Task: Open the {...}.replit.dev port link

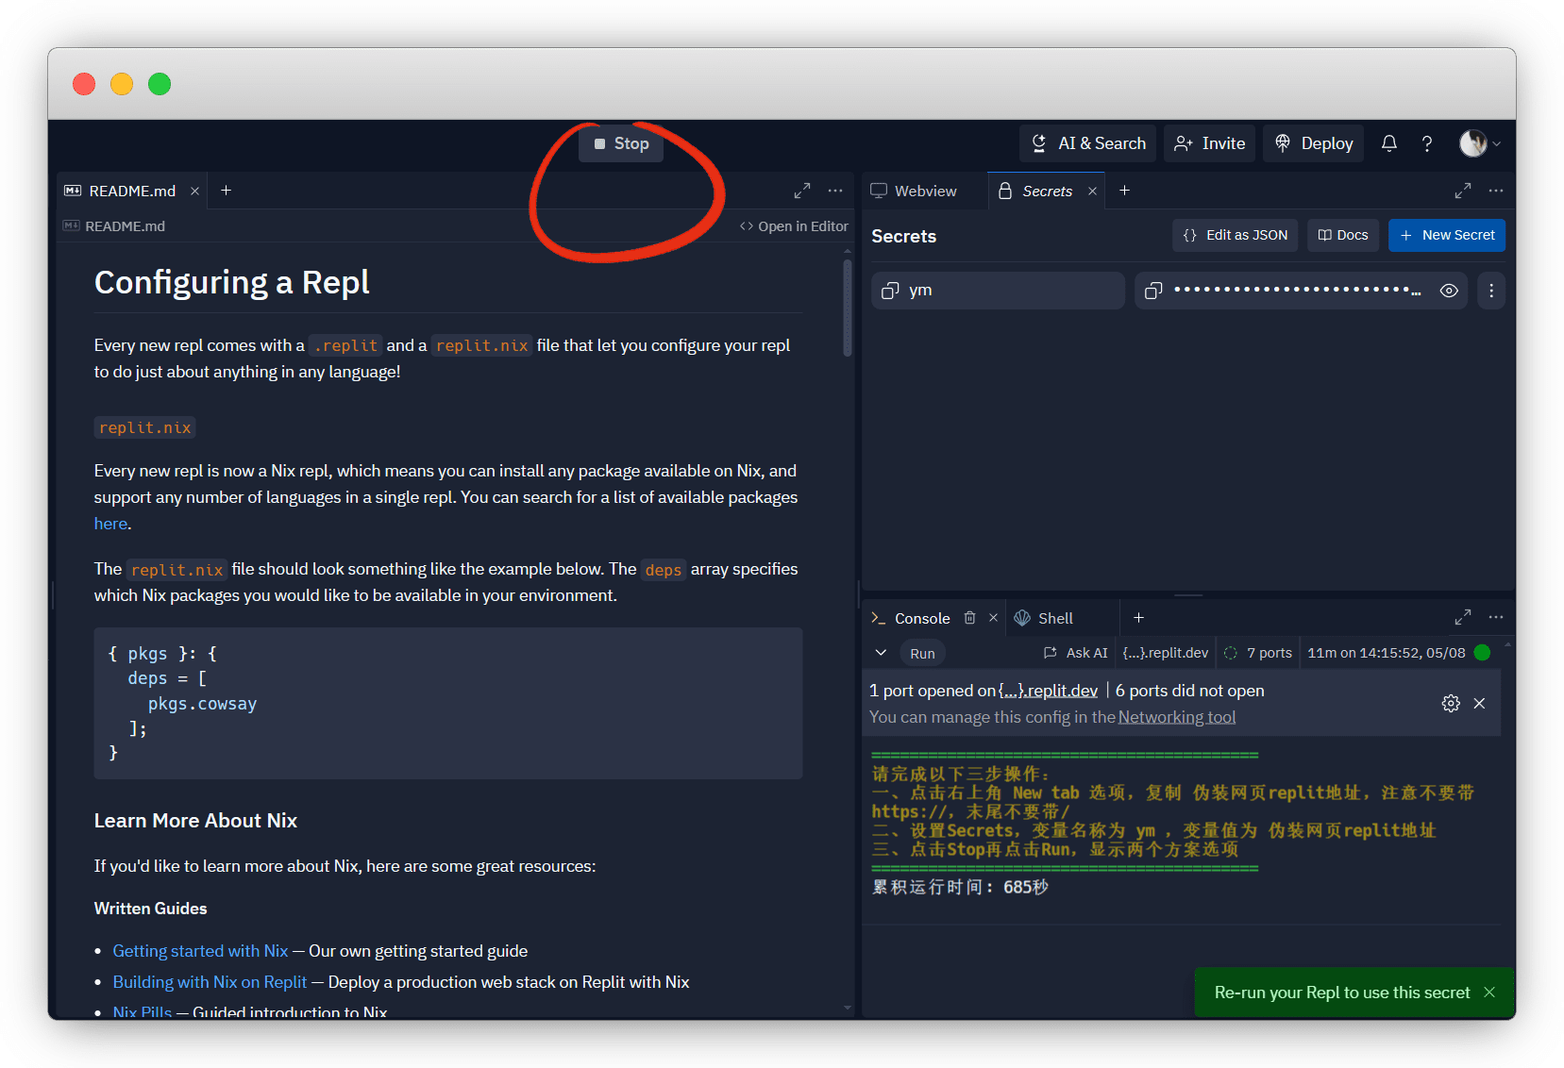Action: 1048,691
